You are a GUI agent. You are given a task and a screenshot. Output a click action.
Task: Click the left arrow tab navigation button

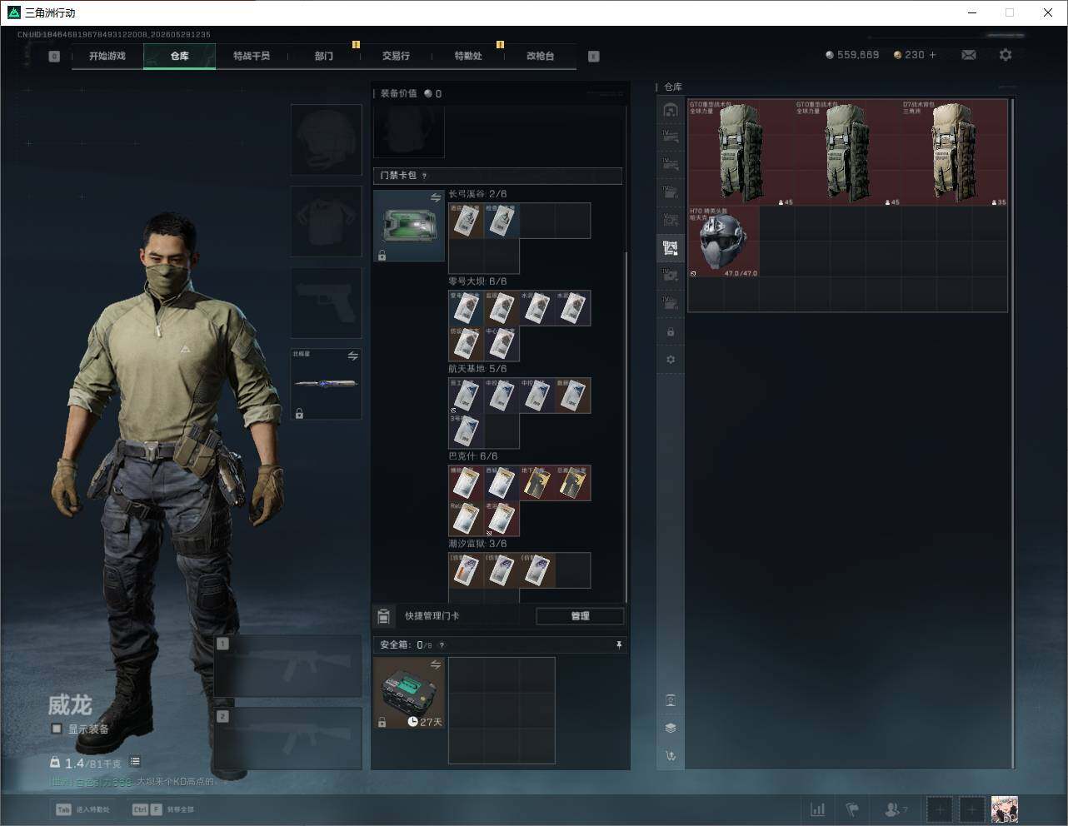54,57
